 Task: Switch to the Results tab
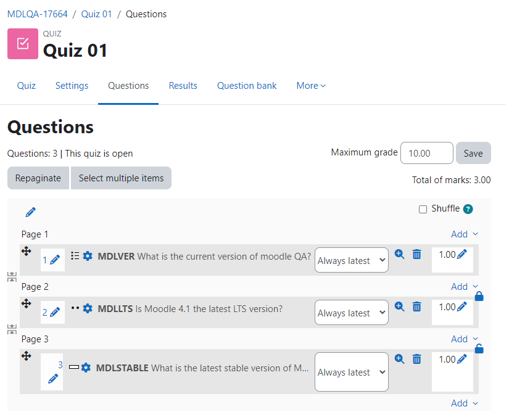tap(183, 86)
